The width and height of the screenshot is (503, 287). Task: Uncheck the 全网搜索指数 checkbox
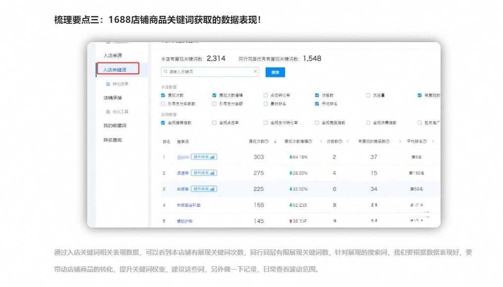click(x=163, y=122)
